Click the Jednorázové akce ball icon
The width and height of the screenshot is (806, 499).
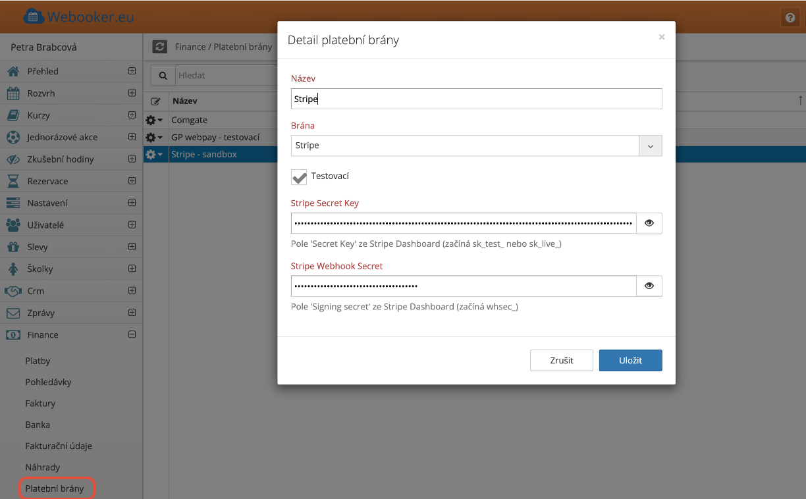[x=13, y=138]
